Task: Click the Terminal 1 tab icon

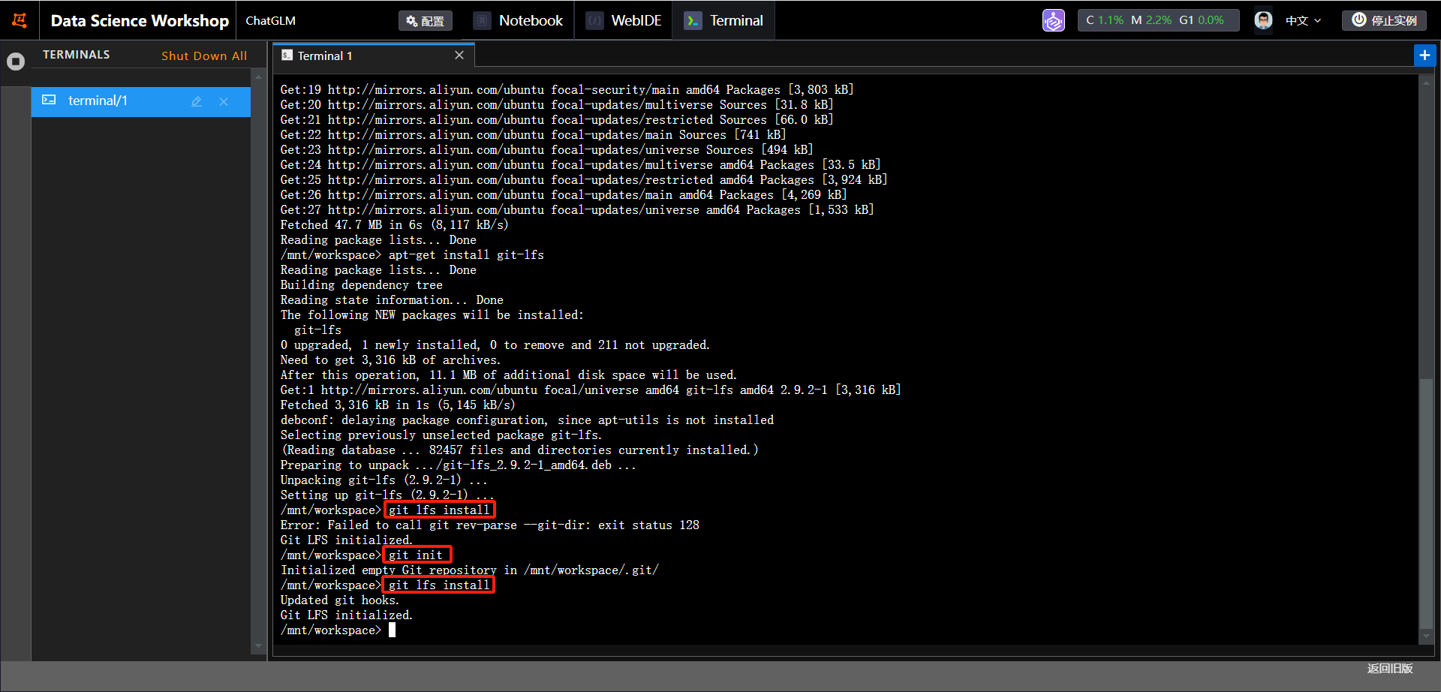Action: click(x=287, y=56)
